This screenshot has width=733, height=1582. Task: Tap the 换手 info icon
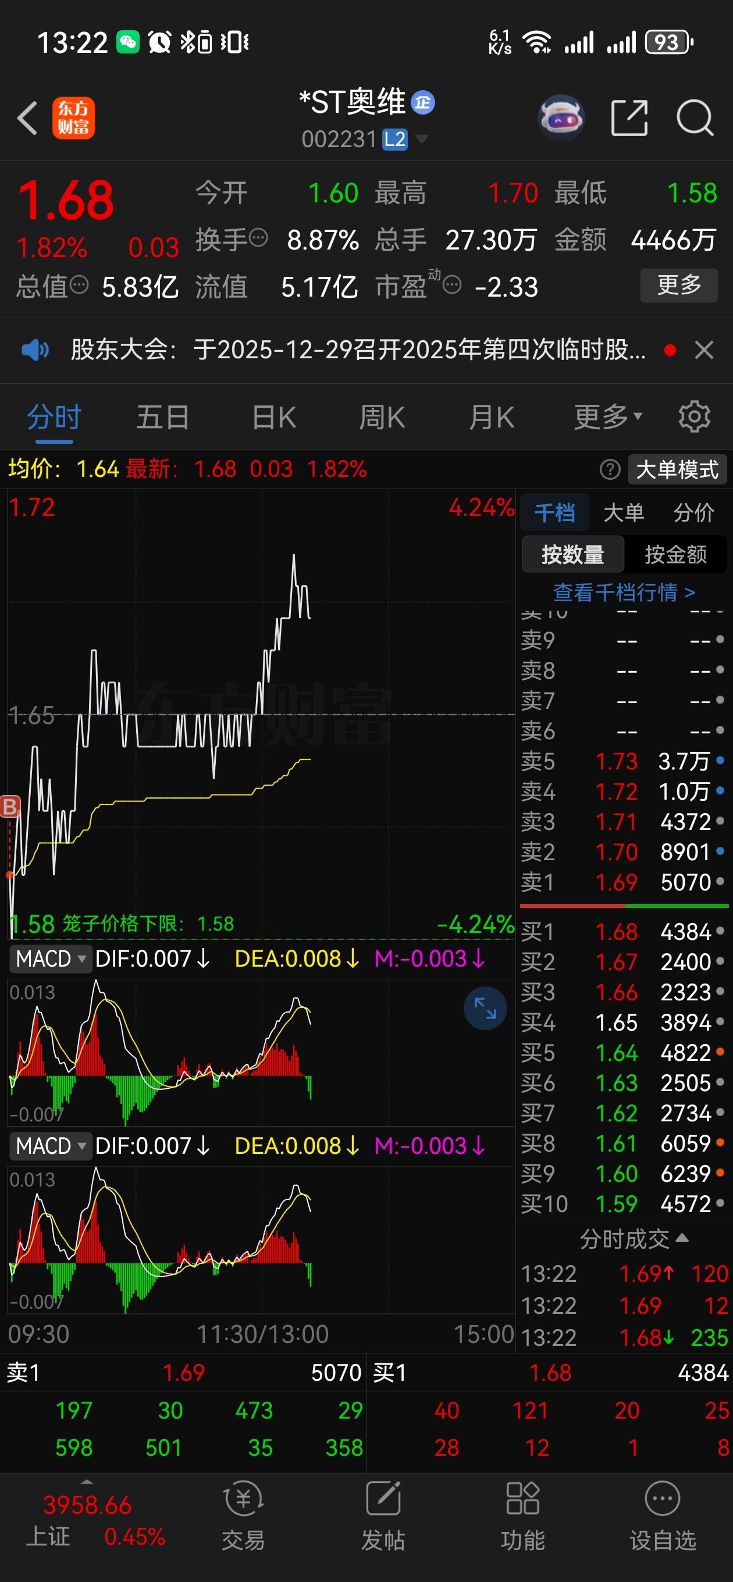[259, 237]
